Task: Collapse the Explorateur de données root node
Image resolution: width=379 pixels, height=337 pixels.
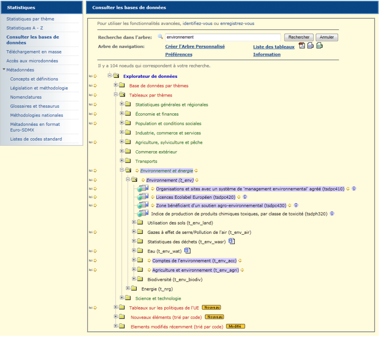Action: coord(110,75)
